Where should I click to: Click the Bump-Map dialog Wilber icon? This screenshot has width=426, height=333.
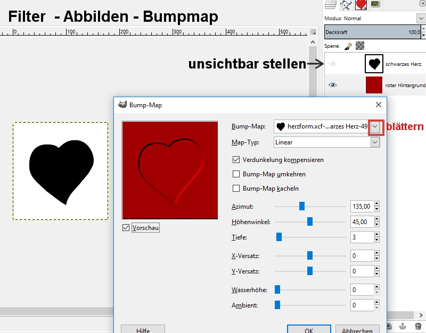(122, 105)
